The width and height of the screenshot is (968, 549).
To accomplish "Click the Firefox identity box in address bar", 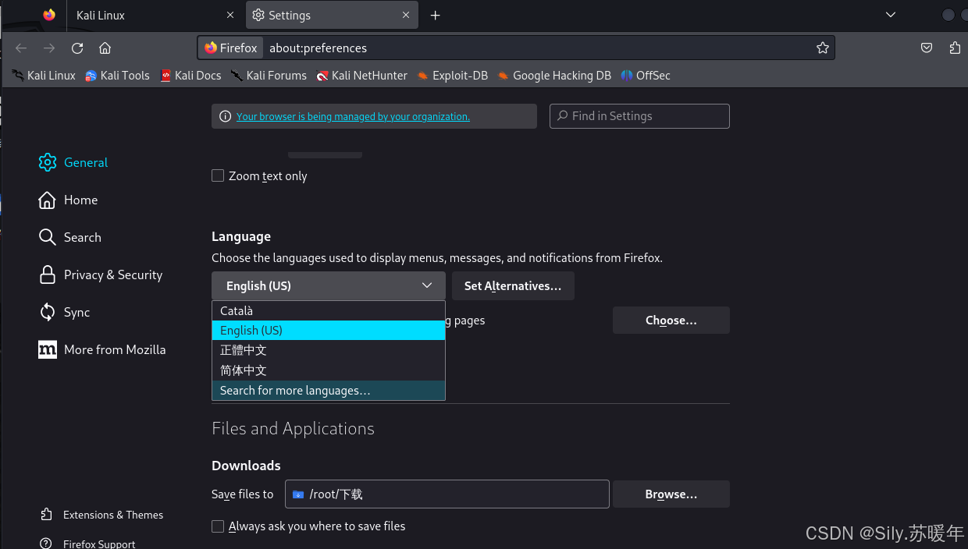I will coord(230,48).
